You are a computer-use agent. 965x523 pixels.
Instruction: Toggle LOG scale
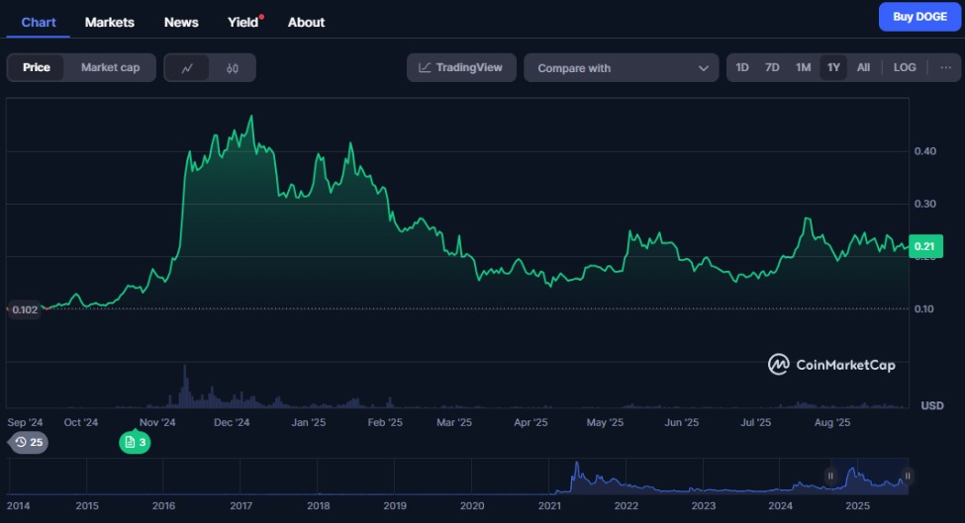pyautogui.click(x=905, y=67)
